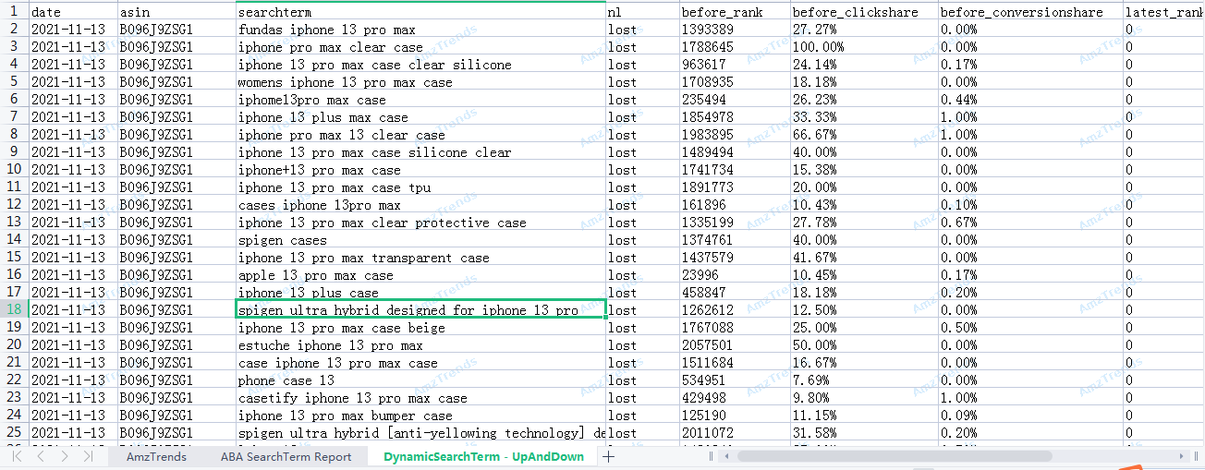Screen dimensions: 1205x470
Task: Click cell 'iphone pro max 13 clear case'
Action: coord(420,135)
